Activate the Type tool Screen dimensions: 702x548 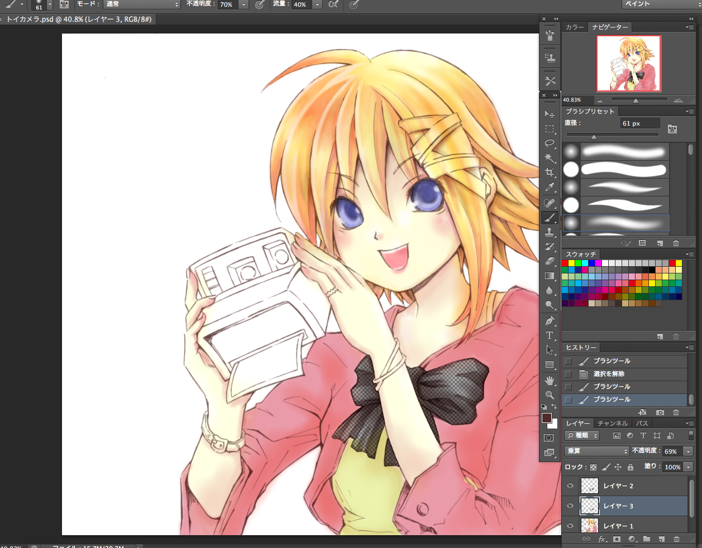(x=550, y=335)
